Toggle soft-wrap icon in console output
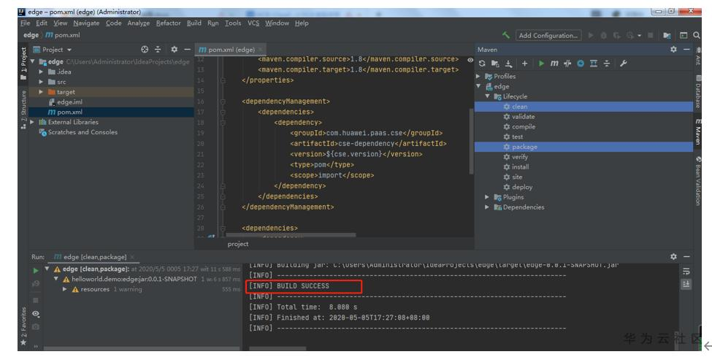This screenshot has height=357, width=712. click(x=686, y=271)
